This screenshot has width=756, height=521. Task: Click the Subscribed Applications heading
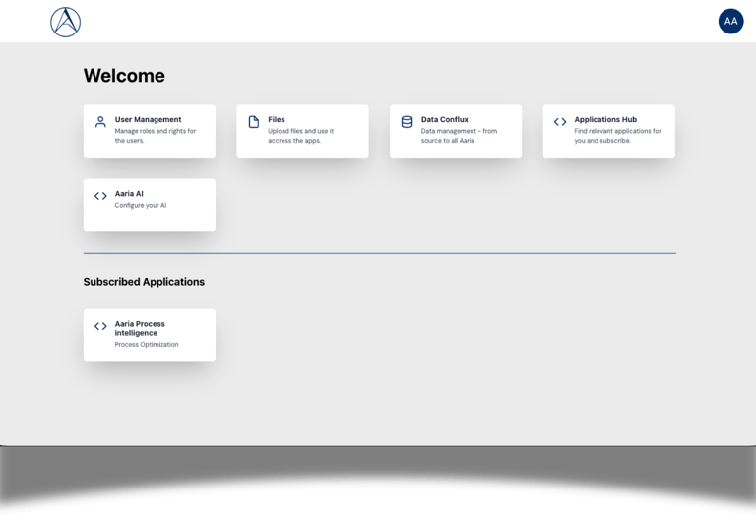[x=144, y=282]
